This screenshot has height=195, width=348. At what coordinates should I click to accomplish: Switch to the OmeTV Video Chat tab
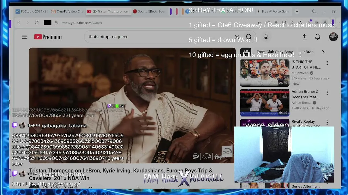coord(67,12)
